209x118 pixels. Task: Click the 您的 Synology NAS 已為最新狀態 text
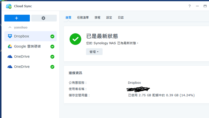point(112,43)
